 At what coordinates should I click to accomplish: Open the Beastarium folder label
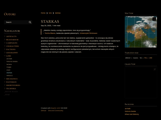[12, 40]
